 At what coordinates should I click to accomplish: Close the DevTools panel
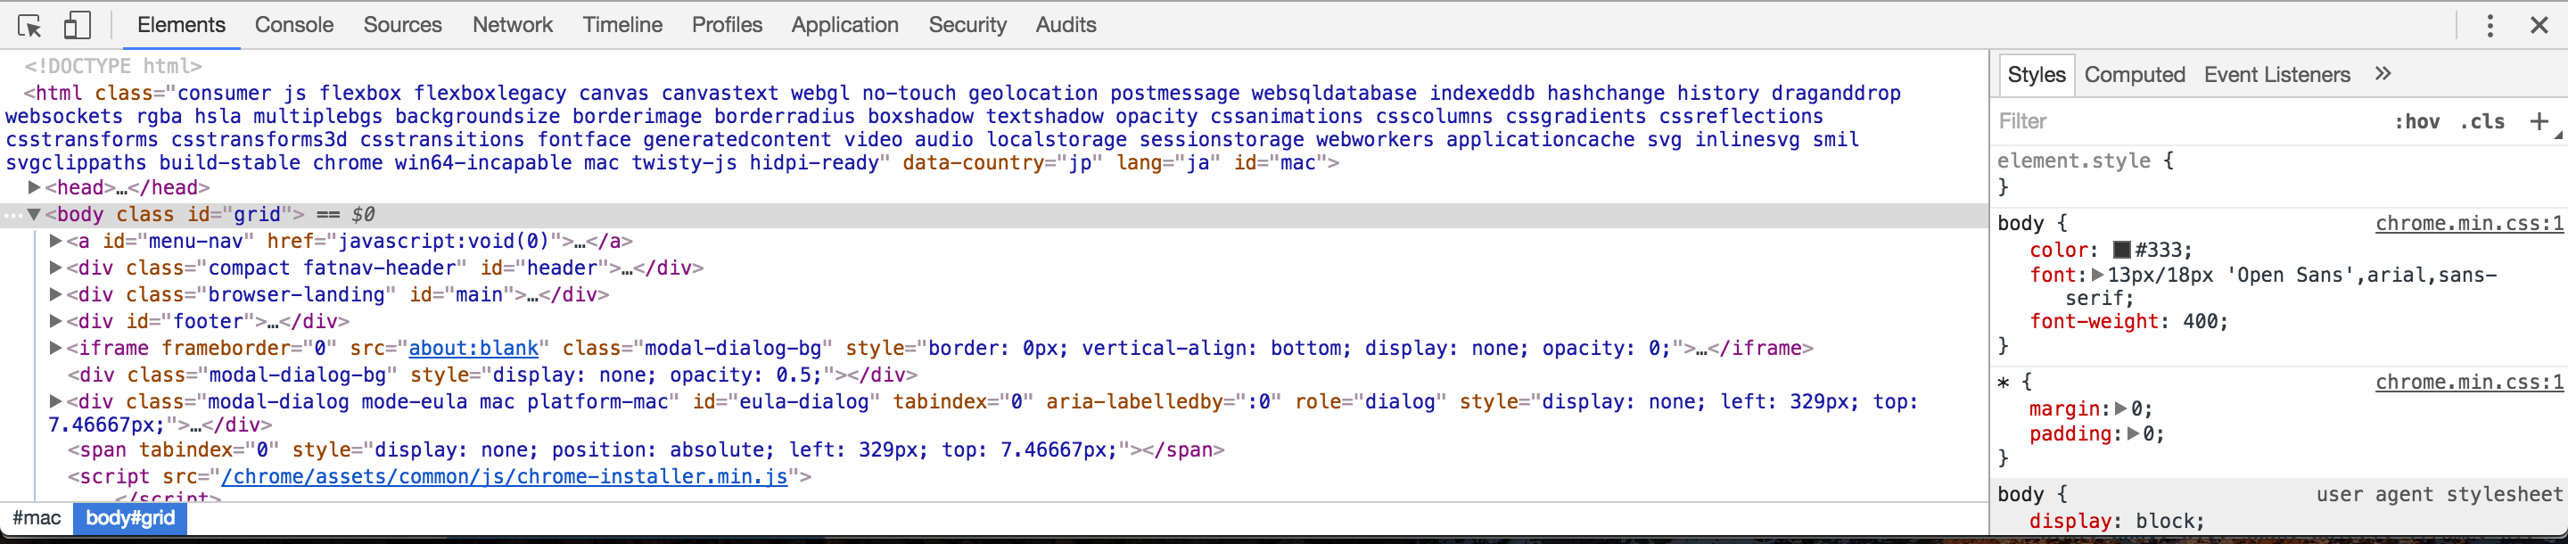(x=2539, y=25)
